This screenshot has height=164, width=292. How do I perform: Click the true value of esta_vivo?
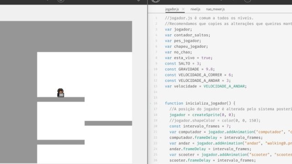(206, 58)
